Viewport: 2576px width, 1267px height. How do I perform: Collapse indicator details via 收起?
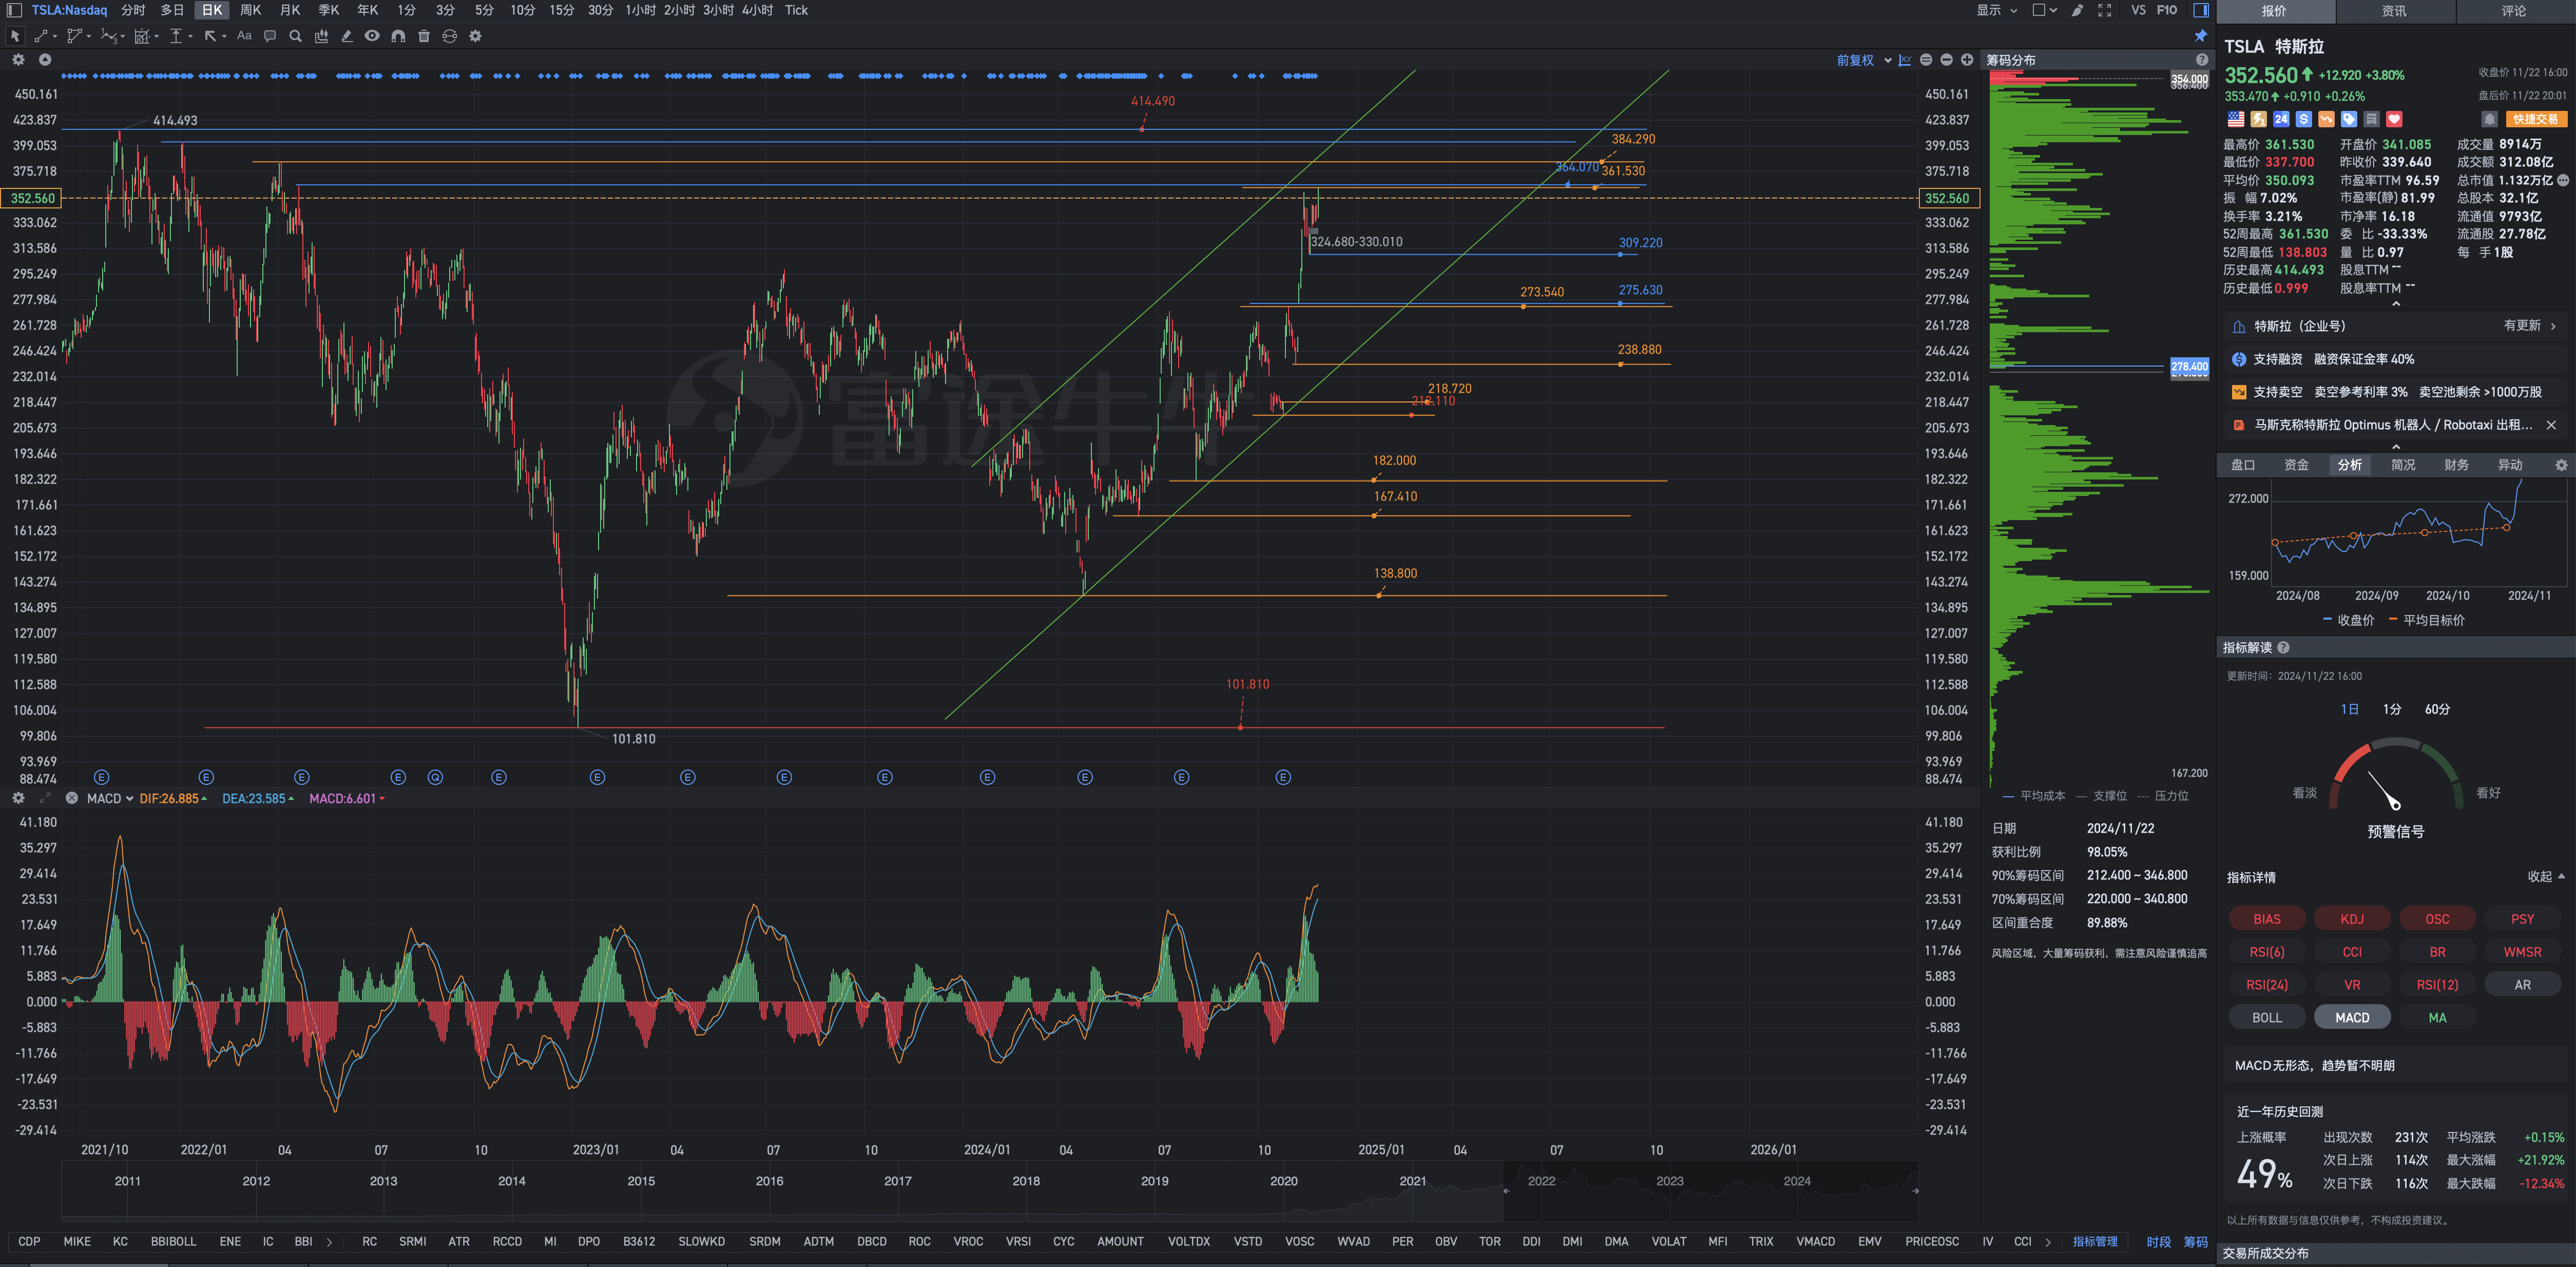(x=2546, y=876)
